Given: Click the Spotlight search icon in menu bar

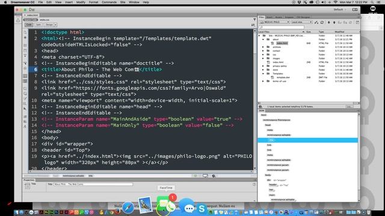Looking at the screenshot, I should 372,2.
